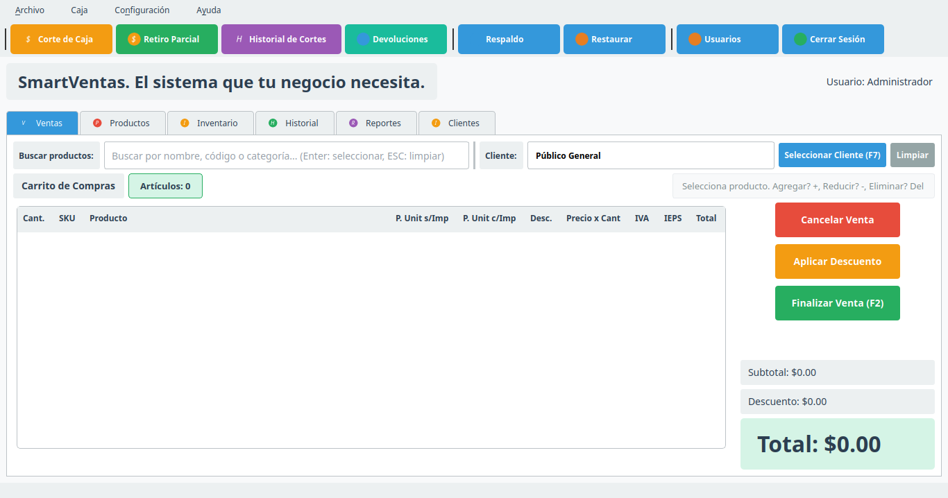Click the coin icon on Retiro Parcial
948x498 pixels.
134,40
